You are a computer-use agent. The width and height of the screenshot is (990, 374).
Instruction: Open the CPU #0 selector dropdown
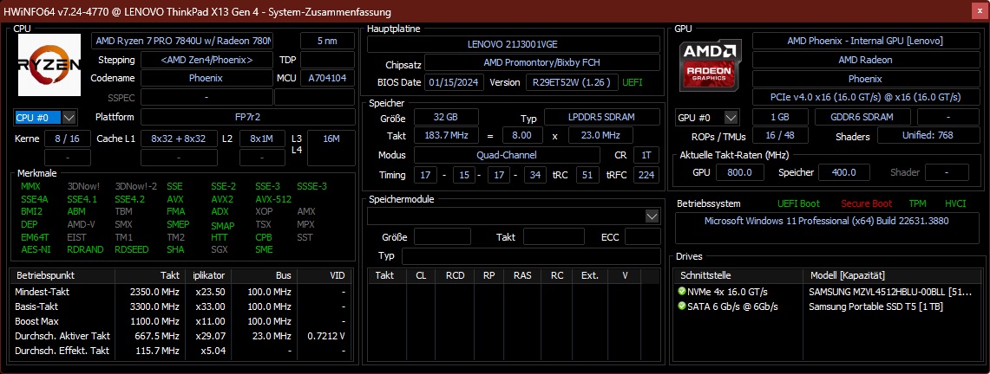pos(69,117)
